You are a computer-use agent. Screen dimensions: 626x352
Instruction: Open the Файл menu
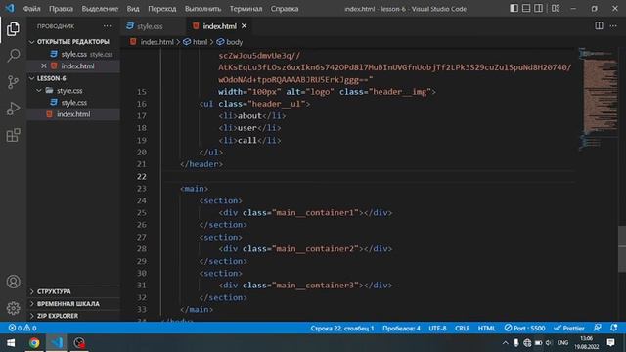pyautogui.click(x=32, y=9)
